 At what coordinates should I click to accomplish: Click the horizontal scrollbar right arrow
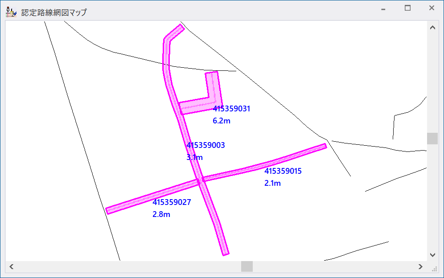(420, 266)
